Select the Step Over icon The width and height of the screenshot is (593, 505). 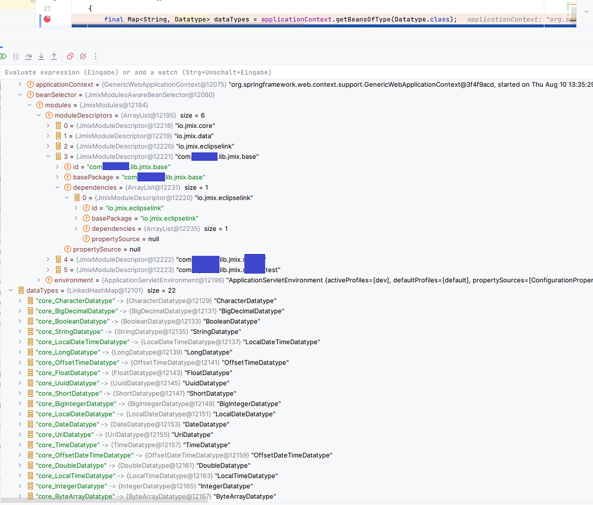tap(28, 56)
